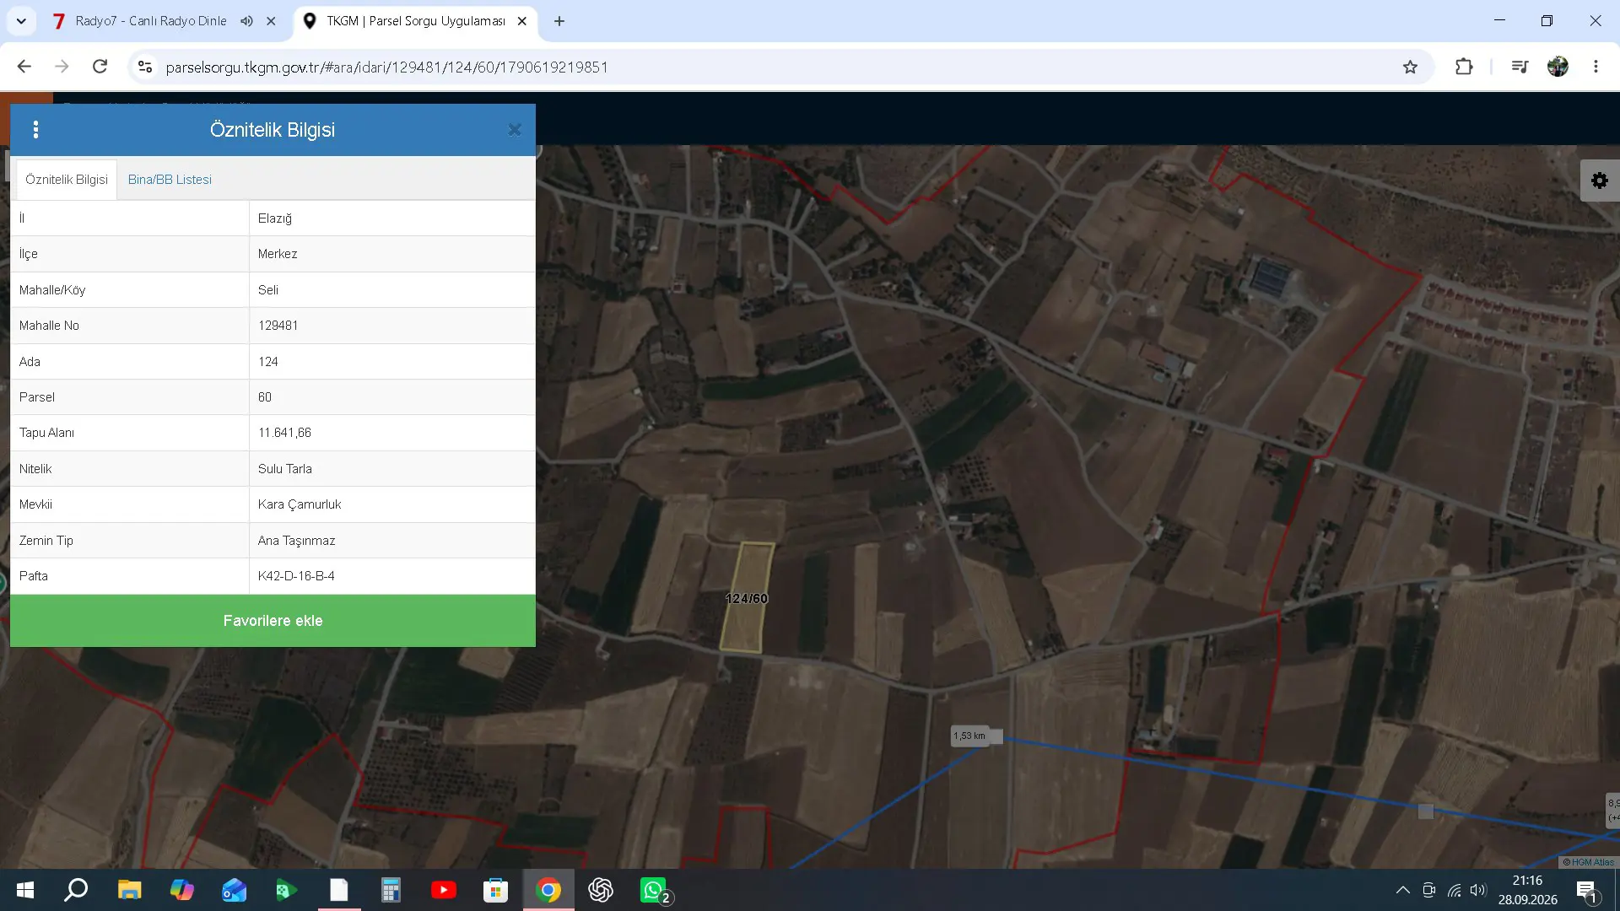Mute the Radyo7 tab audio icon

[246, 21]
